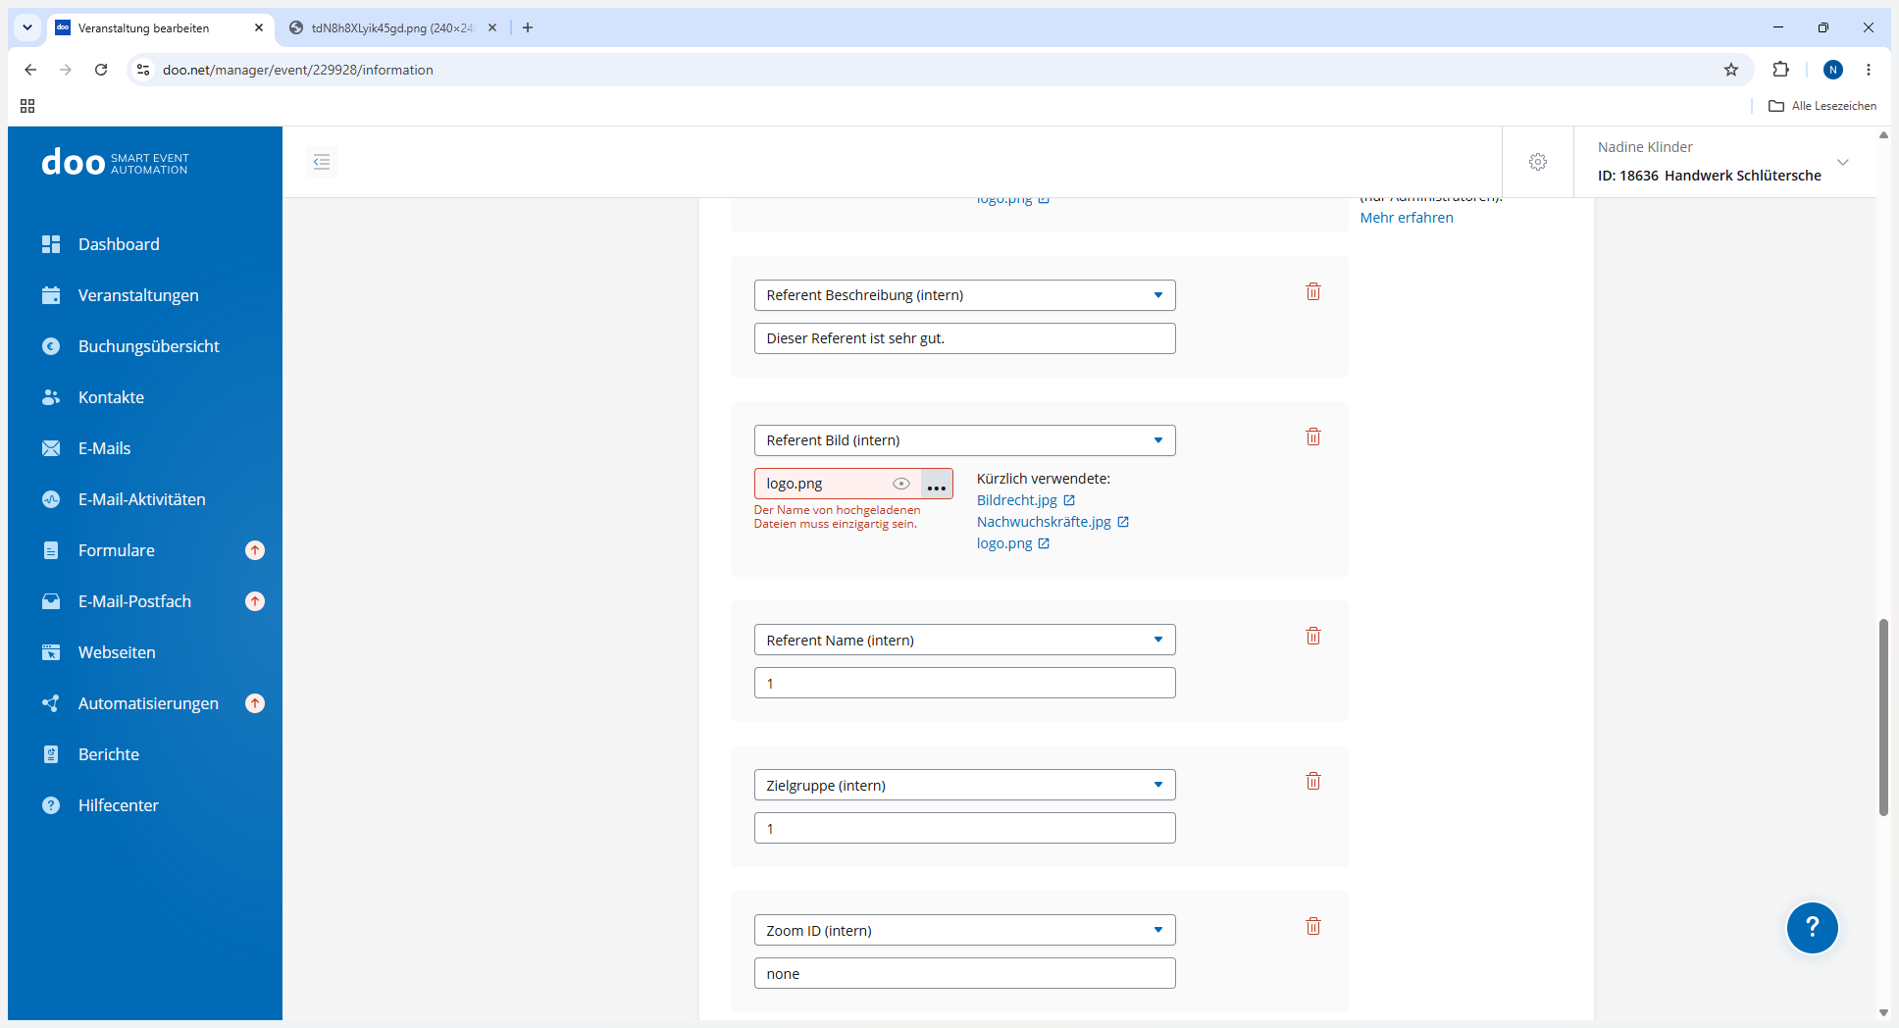
Task: Open the Chrome three-dot menu
Action: pos(1869,70)
